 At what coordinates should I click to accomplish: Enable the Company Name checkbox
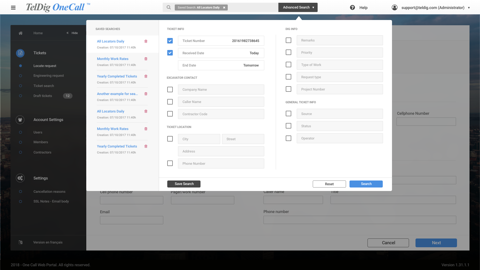tap(170, 89)
